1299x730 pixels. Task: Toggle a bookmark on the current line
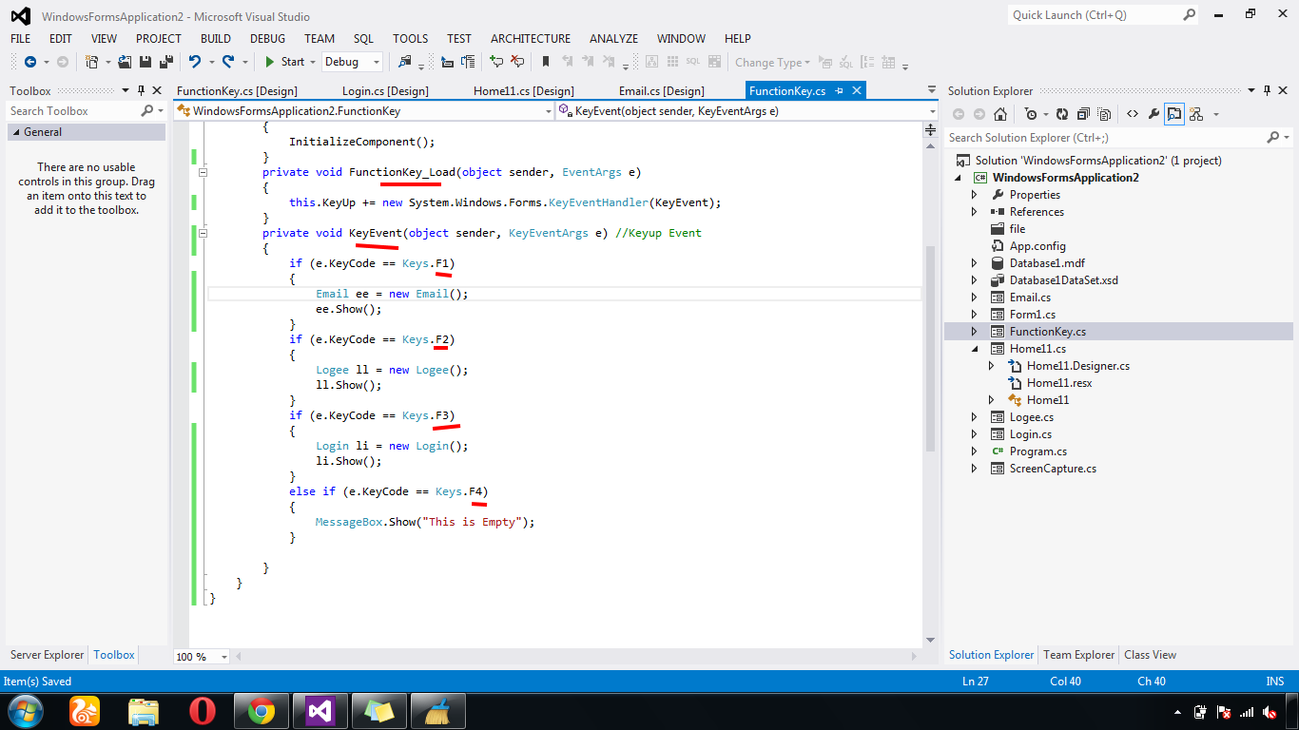(546, 62)
